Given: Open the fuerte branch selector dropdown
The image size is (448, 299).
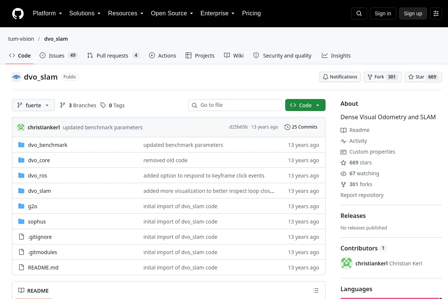Looking at the screenshot, I should [x=33, y=105].
